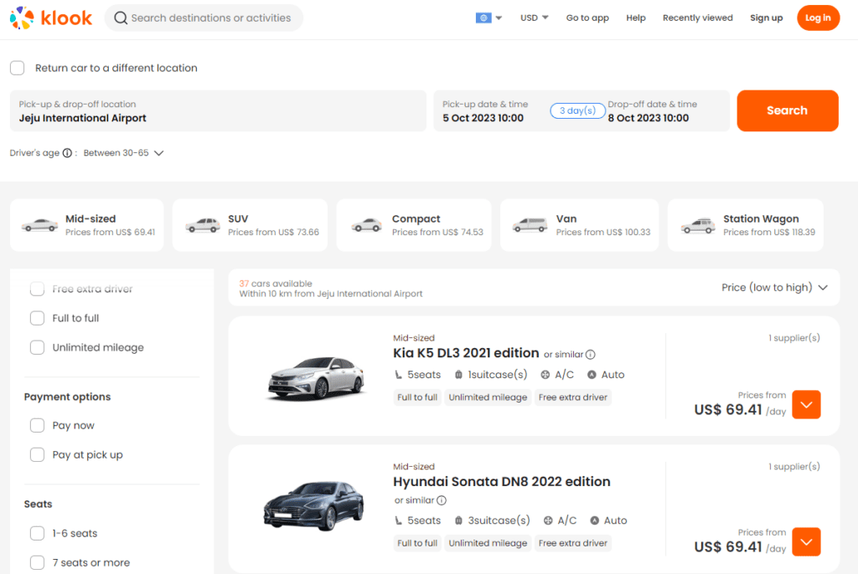Viewport: 858px width, 574px height.
Task: Click the Kia K5 or similar info icon
Action: click(x=591, y=355)
